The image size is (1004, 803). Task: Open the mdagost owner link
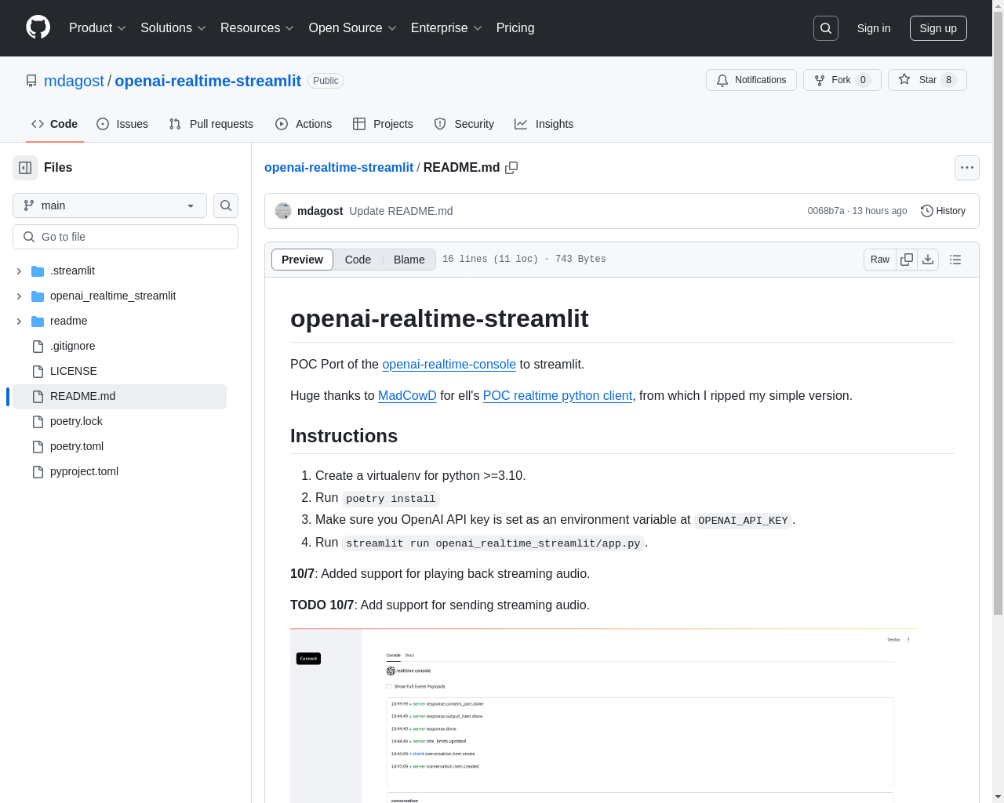pyautogui.click(x=74, y=81)
